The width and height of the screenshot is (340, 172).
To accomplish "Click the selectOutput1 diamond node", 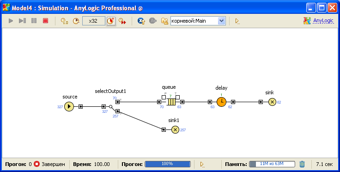I will coord(110,106).
